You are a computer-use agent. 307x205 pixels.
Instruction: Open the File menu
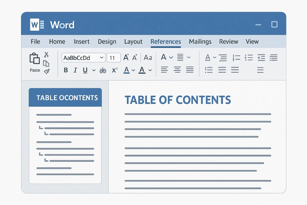(x=35, y=42)
